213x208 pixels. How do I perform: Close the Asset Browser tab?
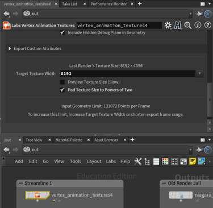pos(125,140)
